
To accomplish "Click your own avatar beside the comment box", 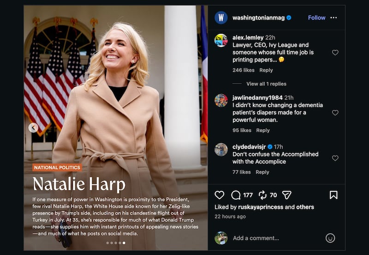I will click(x=221, y=238).
